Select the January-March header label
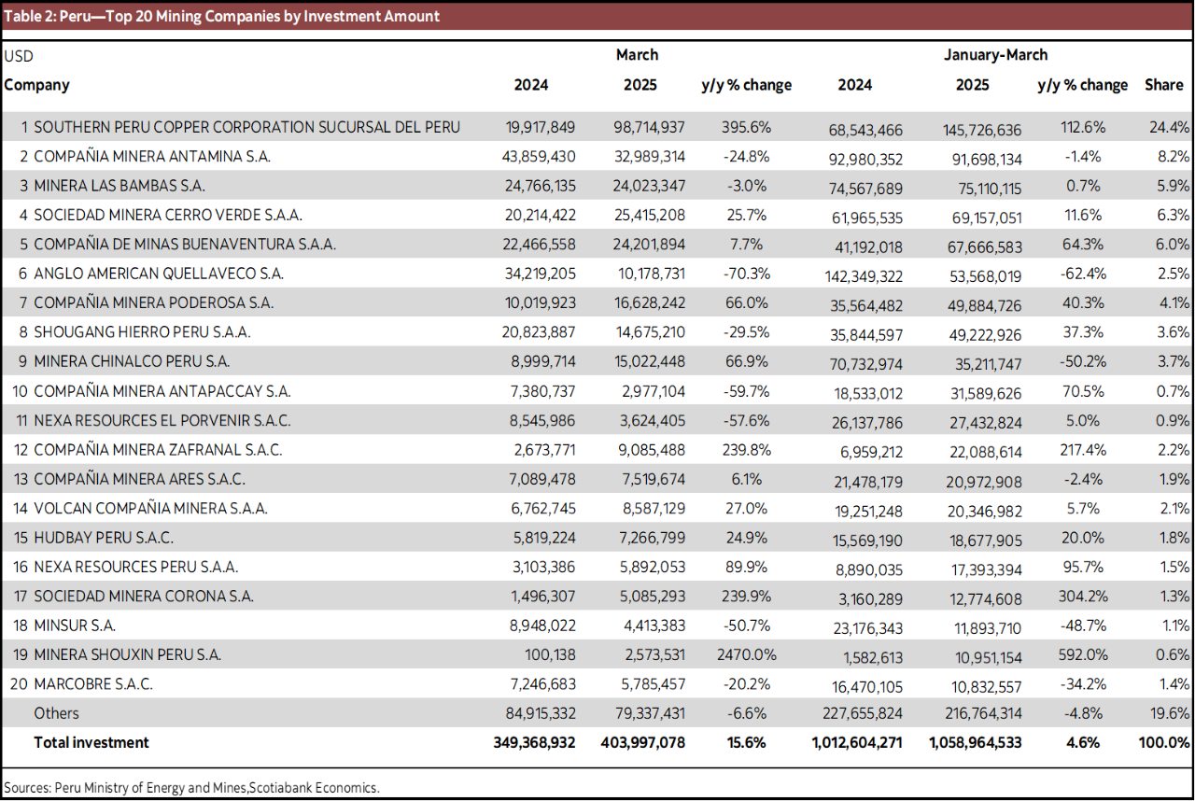 click(x=996, y=54)
